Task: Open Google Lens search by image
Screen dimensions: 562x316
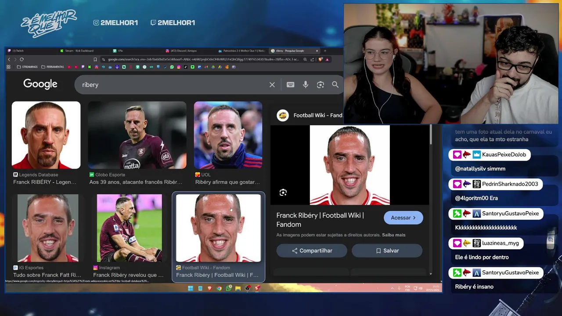Action: 321,85
